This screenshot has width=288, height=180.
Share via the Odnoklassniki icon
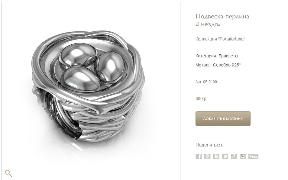[207, 156]
